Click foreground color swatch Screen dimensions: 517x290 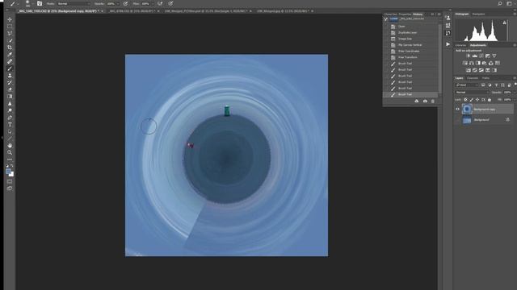click(x=9, y=172)
